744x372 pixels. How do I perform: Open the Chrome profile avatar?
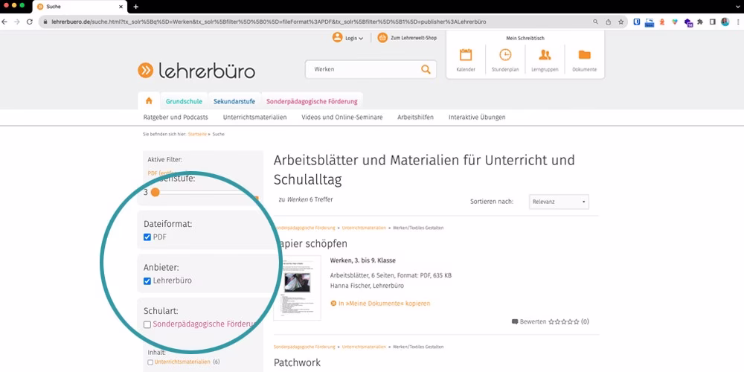(x=725, y=22)
